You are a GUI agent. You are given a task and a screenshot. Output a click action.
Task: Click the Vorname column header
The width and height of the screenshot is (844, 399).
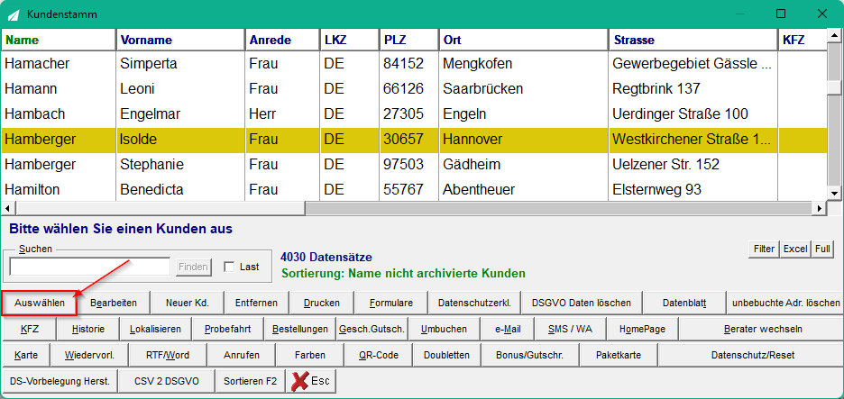[180, 40]
